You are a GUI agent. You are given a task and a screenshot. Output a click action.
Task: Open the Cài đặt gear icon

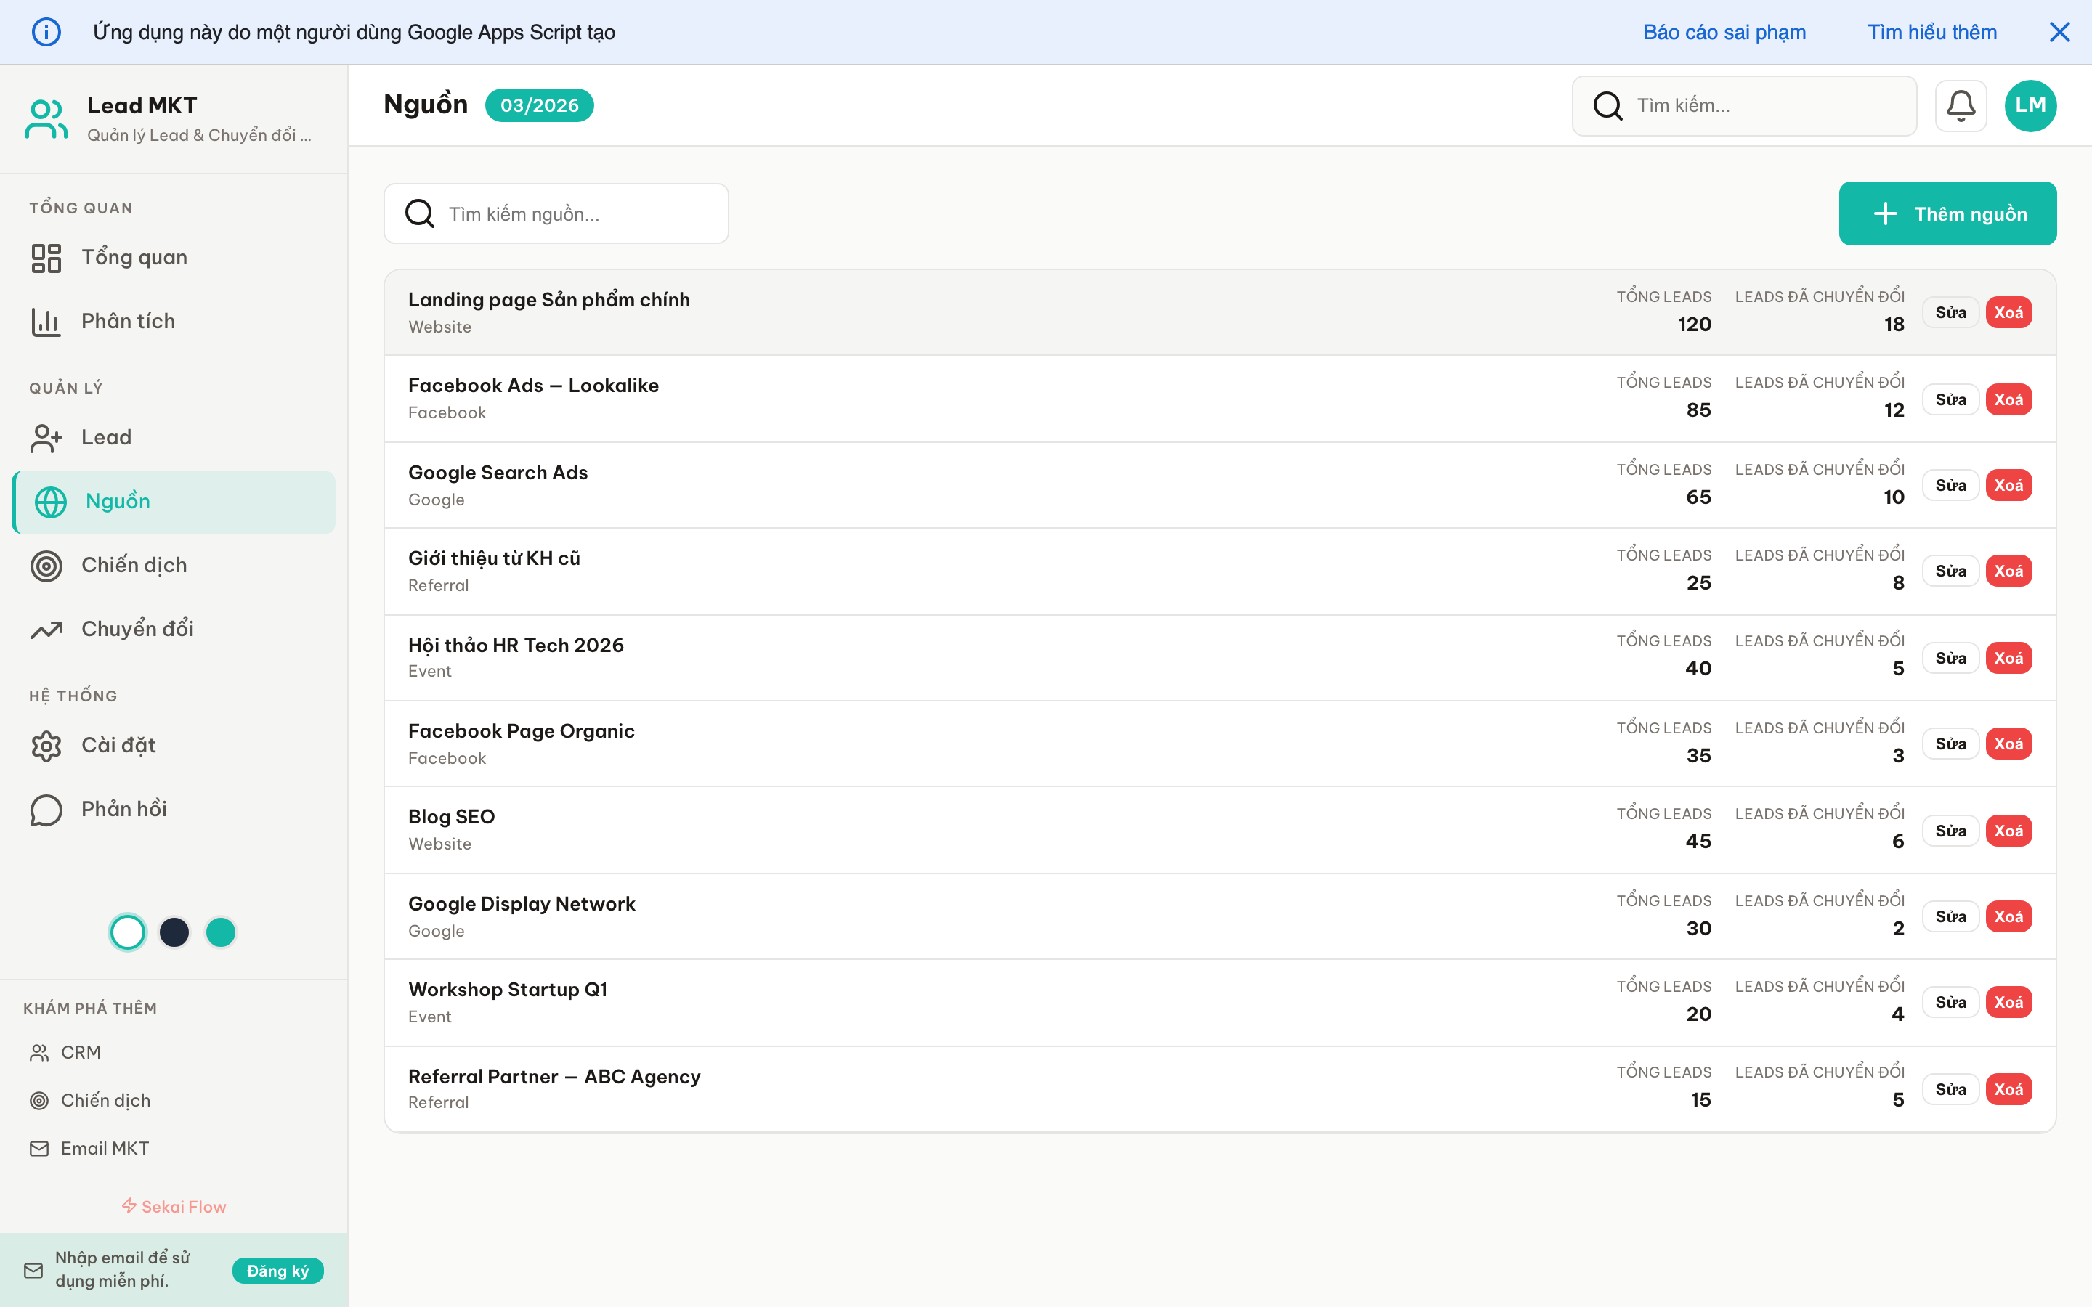pos(46,745)
